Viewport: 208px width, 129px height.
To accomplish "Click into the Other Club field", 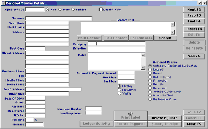I will [47, 94].
